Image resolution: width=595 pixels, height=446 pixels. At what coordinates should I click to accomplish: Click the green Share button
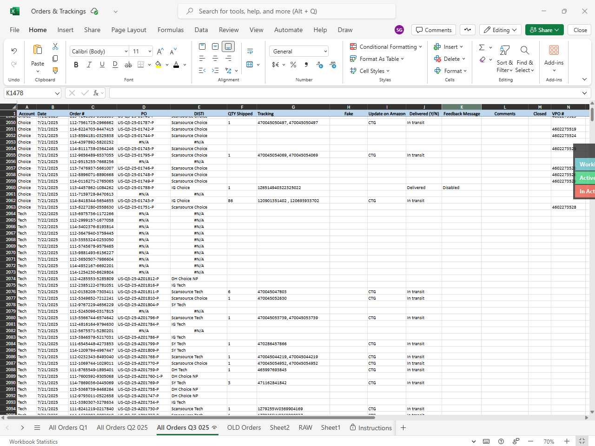pos(545,30)
